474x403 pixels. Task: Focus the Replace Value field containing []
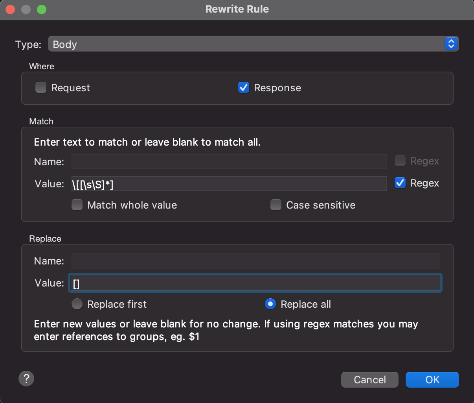255,283
